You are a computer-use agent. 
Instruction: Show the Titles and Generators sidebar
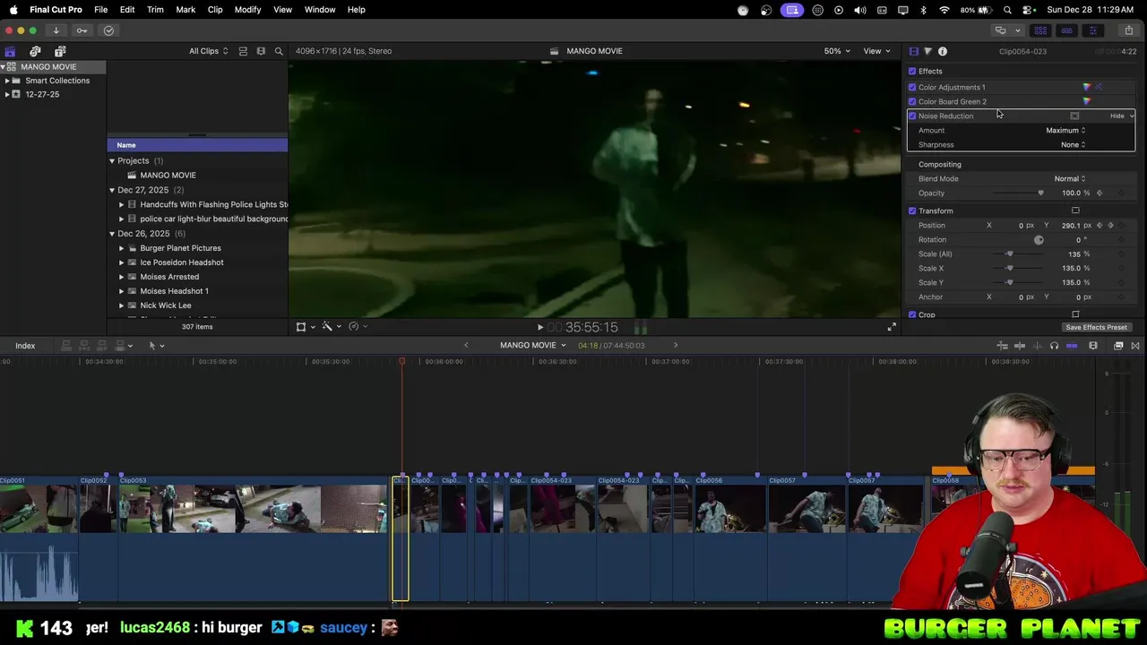(60, 51)
